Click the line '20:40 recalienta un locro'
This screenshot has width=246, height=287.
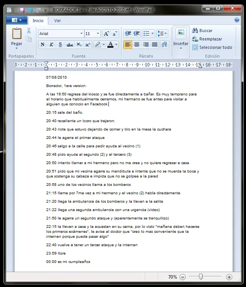click(x=81, y=121)
